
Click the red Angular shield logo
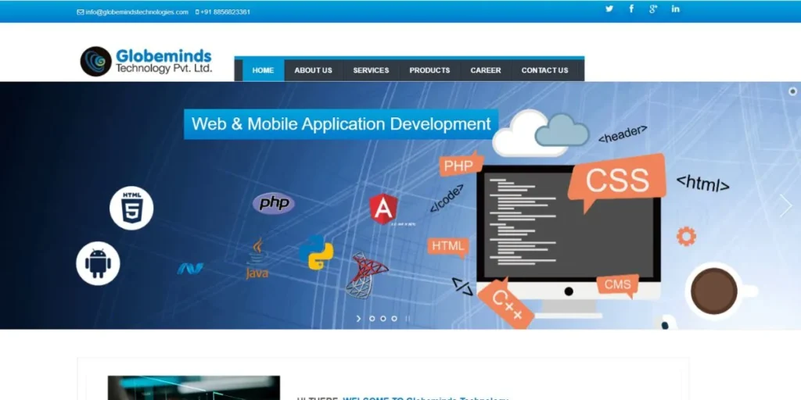click(x=383, y=209)
